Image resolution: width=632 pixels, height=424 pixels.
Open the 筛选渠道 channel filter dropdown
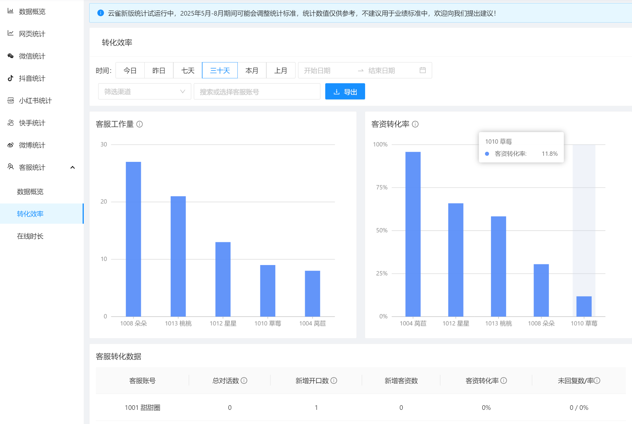[x=144, y=91]
